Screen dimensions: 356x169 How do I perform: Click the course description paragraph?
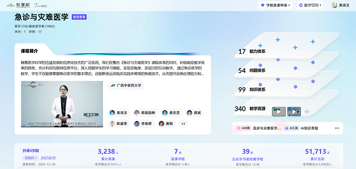[113, 68]
